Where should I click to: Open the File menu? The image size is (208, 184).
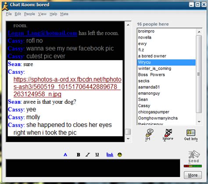[x=9, y=14]
